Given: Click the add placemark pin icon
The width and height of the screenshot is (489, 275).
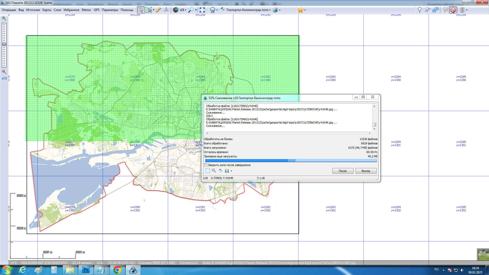Looking at the screenshot, I should pos(419,10).
